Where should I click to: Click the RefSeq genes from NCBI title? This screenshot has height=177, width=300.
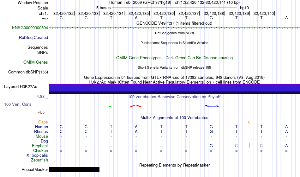tap(174, 33)
